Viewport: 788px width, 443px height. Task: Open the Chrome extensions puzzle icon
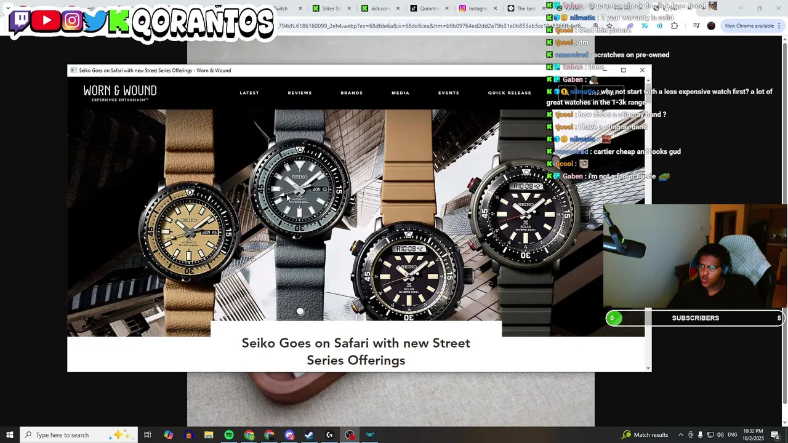(674, 26)
